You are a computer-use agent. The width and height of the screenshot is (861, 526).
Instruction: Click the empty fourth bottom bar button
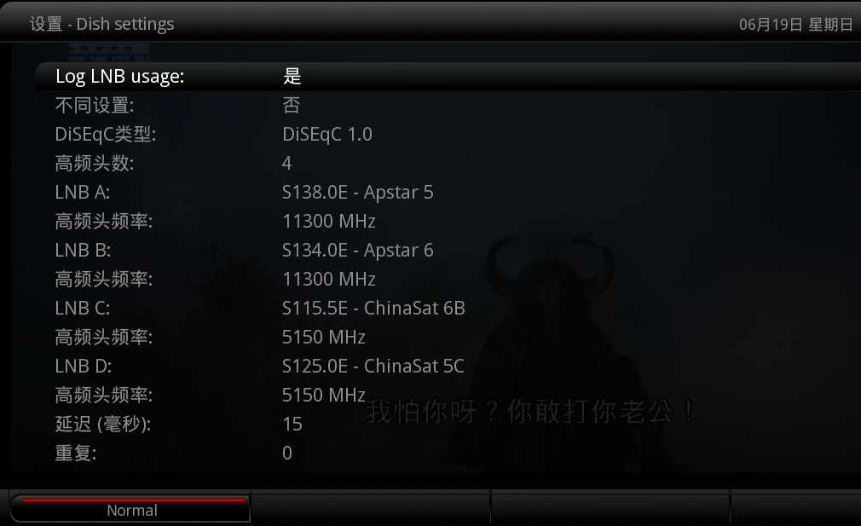tap(795, 508)
